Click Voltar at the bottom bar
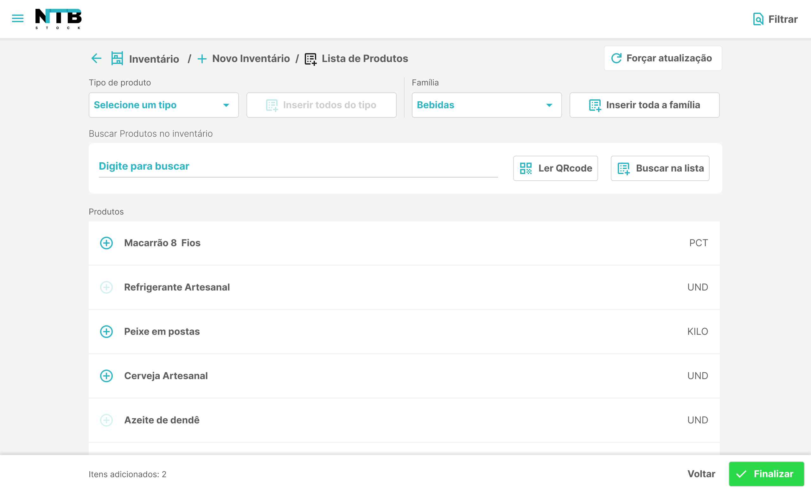This screenshot has width=811, height=493. [x=701, y=474]
